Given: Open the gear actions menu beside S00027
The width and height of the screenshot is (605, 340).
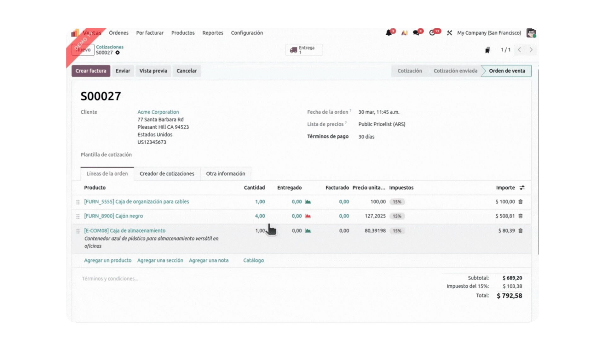Looking at the screenshot, I should point(118,53).
